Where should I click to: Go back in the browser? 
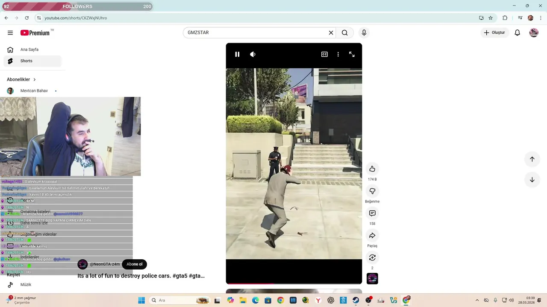(x=6, y=18)
